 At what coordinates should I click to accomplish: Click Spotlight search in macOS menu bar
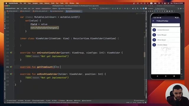tap(162, 3)
